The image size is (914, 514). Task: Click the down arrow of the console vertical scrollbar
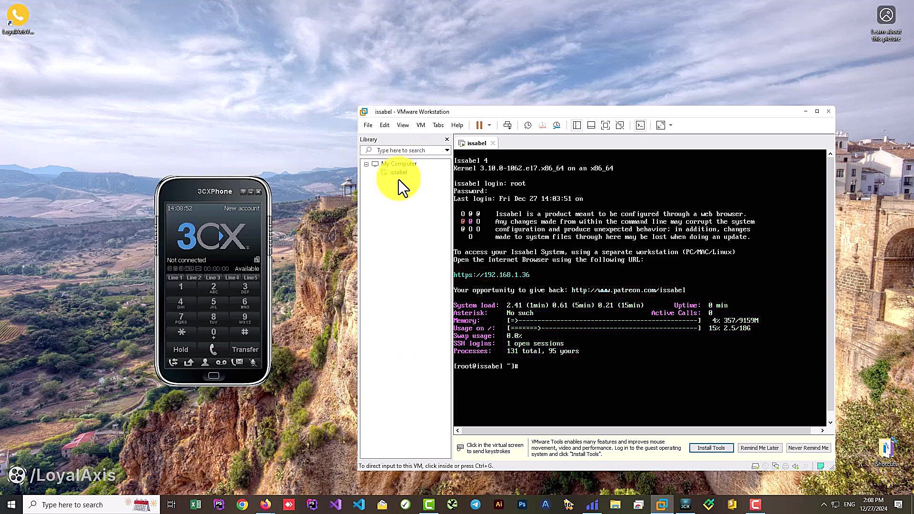[x=830, y=422]
